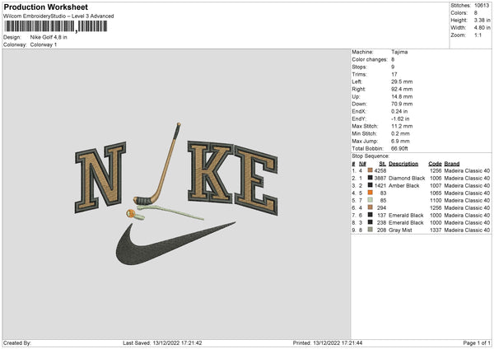Screen dimensions: 494x349
Task: Click the Total Bobbin value '66.90ft'
Action: pyautogui.click(x=399, y=148)
